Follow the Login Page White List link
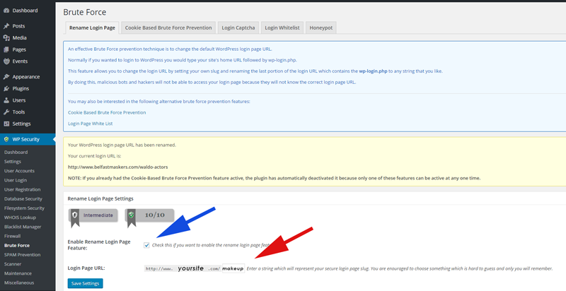Image resolution: width=566 pixels, height=291 pixels. point(90,124)
